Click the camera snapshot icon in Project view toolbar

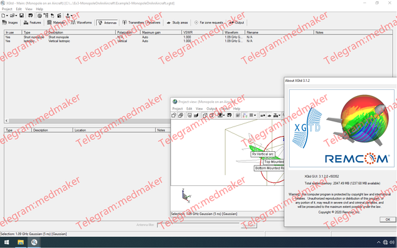click(220, 115)
